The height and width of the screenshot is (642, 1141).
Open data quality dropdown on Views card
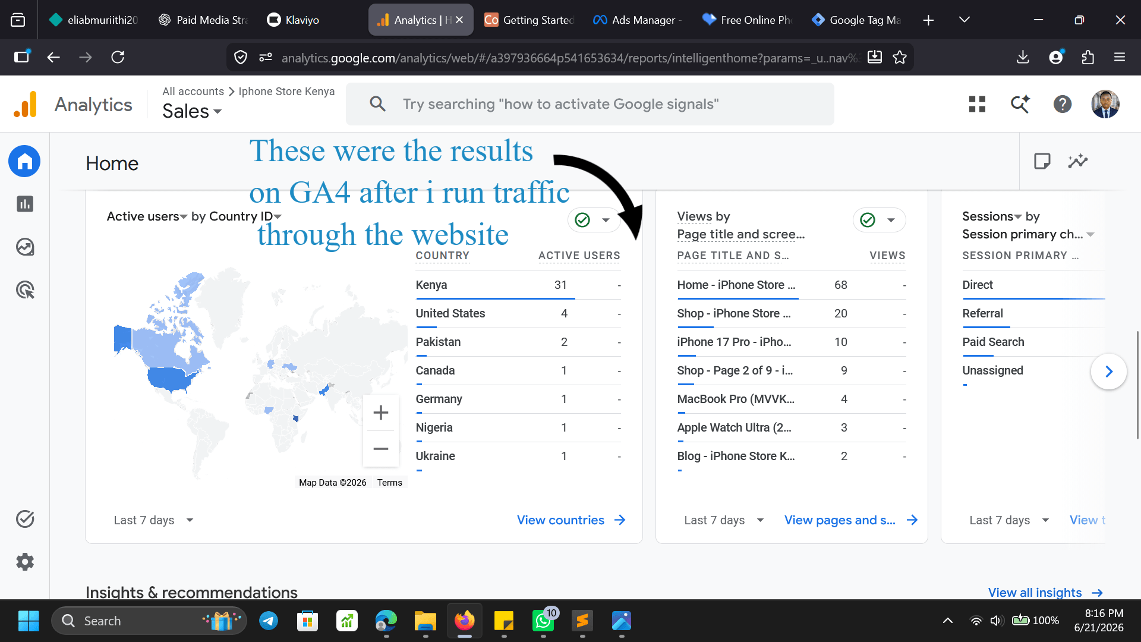(879, 220)
